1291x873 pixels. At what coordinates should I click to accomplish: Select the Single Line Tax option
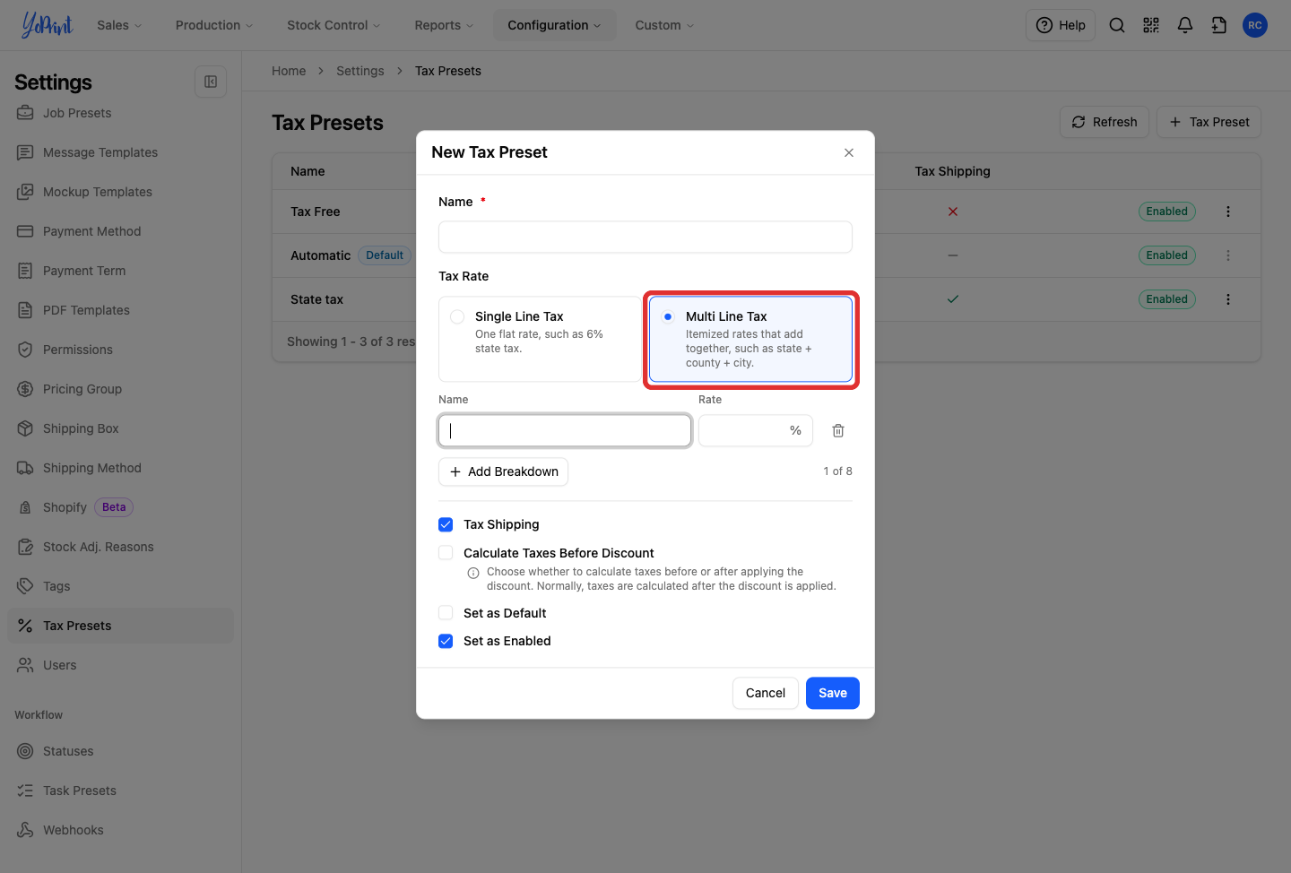pos(540,339)
